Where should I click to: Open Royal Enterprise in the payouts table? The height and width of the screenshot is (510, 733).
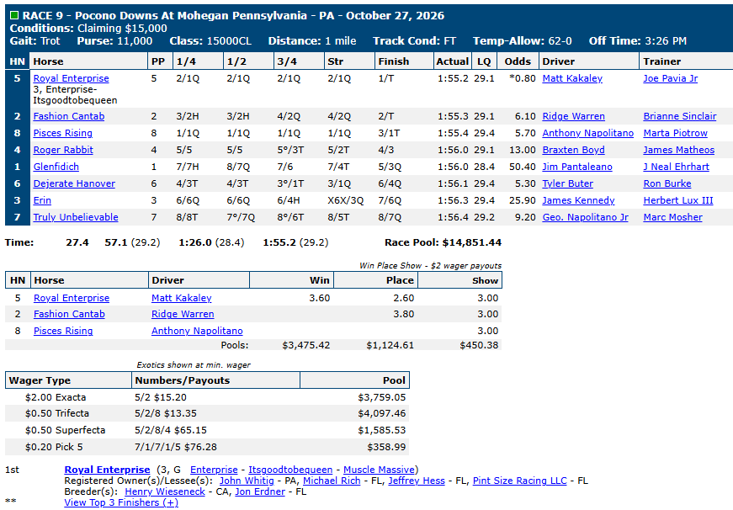[72, 298]
